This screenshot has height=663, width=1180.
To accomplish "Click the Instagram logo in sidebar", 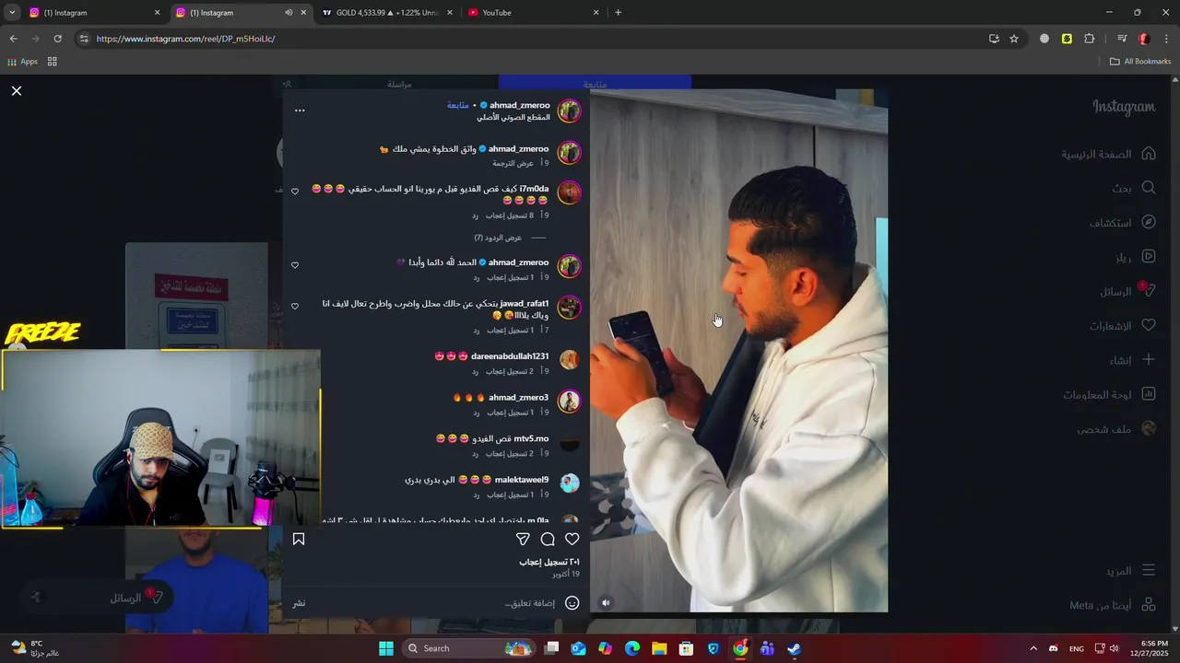I will tap(1124, 107).
